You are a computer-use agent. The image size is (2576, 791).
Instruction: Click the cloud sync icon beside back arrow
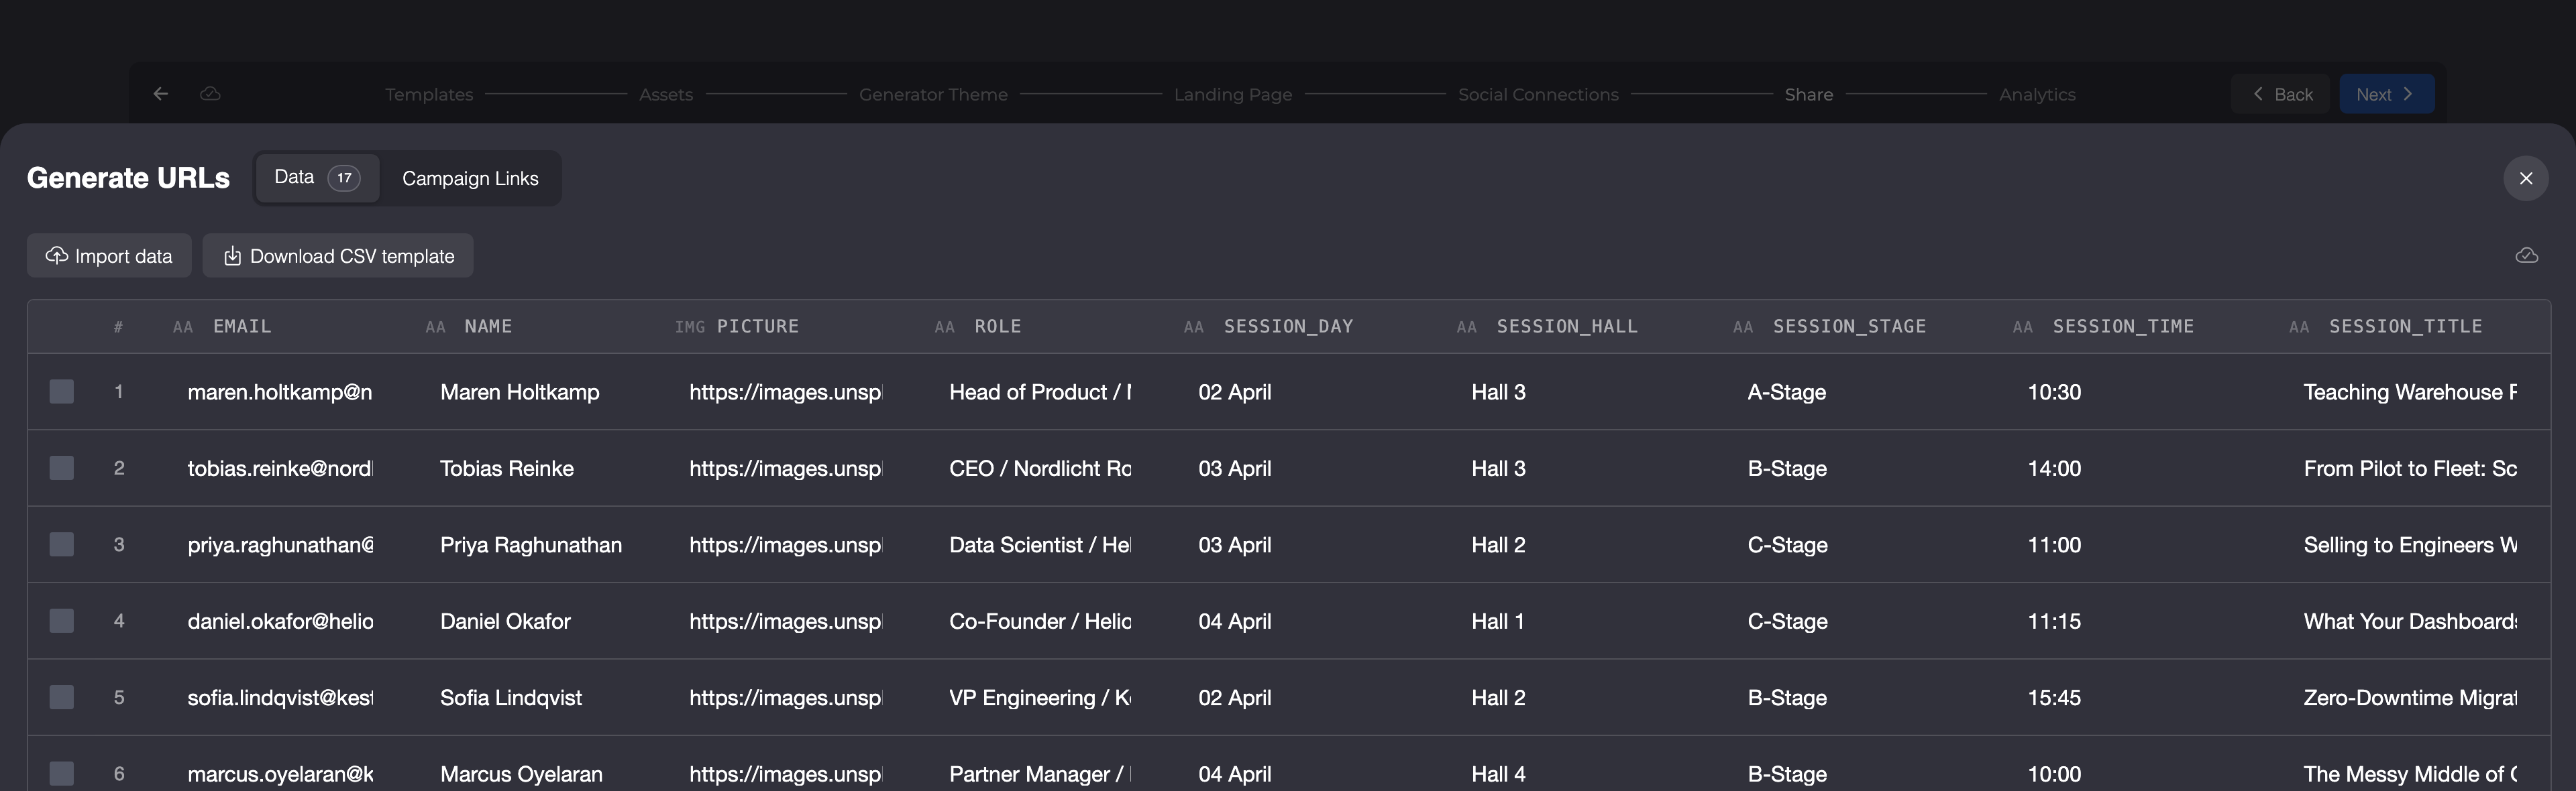pyautogui.click(x=210, y=94)
